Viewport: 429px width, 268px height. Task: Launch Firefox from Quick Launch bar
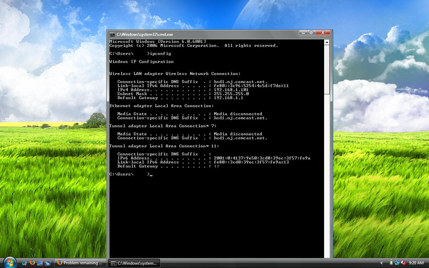[x=32, y=263]
